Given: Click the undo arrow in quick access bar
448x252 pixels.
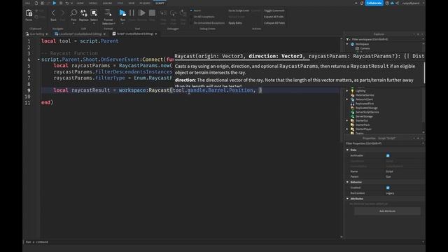Looking at the screenshot, I should 67,3.
